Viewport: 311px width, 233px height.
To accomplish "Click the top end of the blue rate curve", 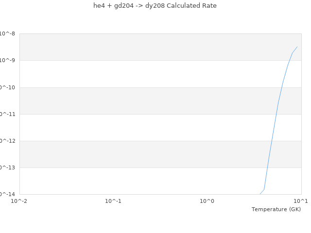I will pos(297,47).
